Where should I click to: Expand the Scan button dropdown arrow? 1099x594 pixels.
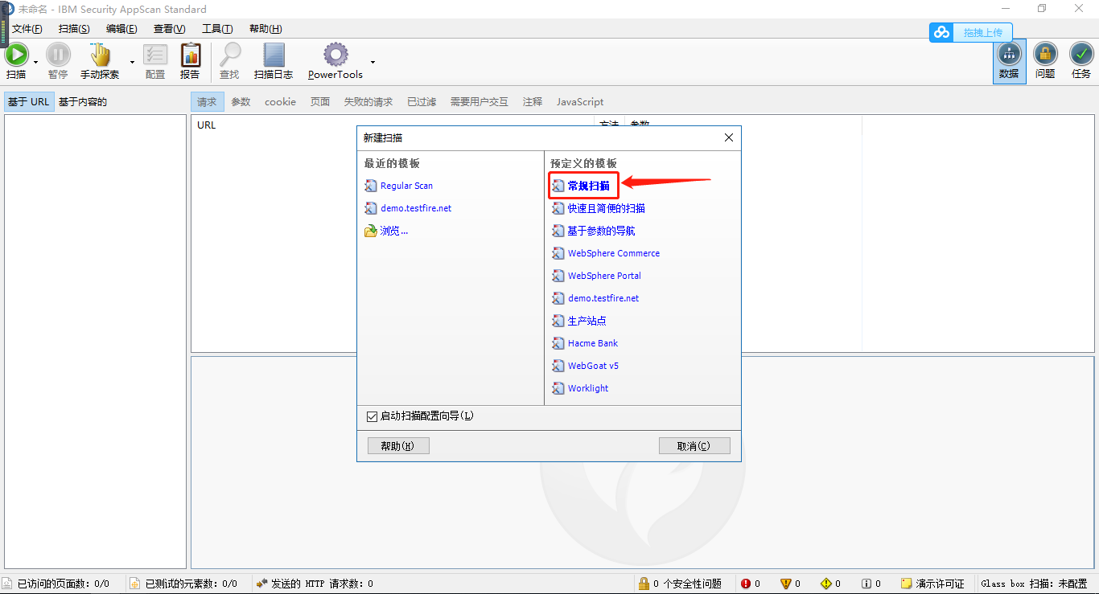coord(36,61)
